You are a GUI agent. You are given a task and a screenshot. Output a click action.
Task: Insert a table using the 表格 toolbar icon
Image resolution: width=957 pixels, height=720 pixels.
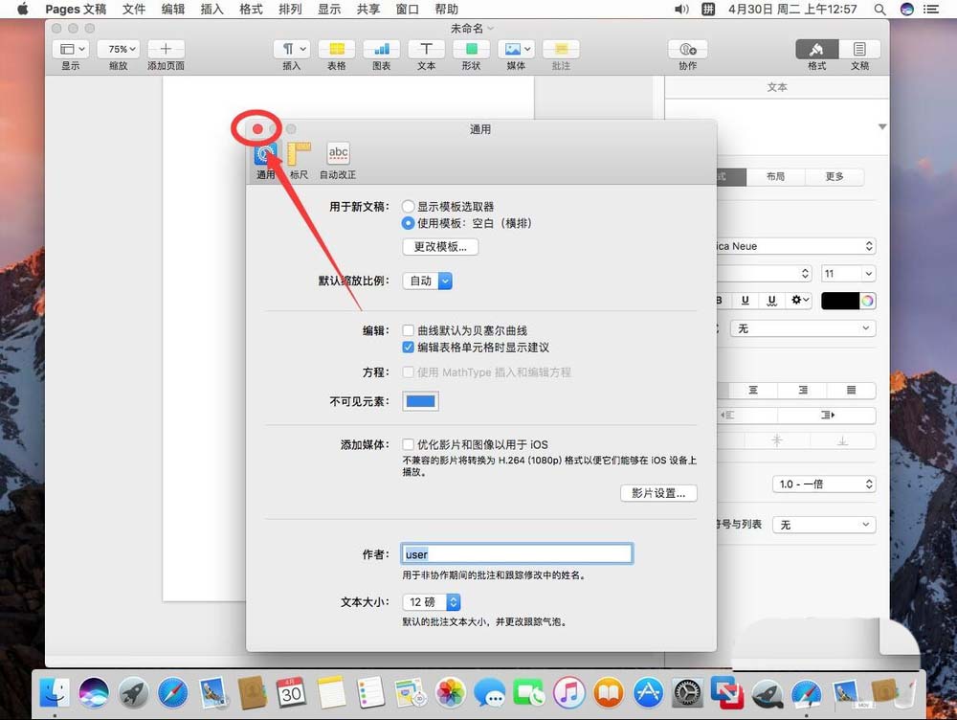tap(337, 49)
